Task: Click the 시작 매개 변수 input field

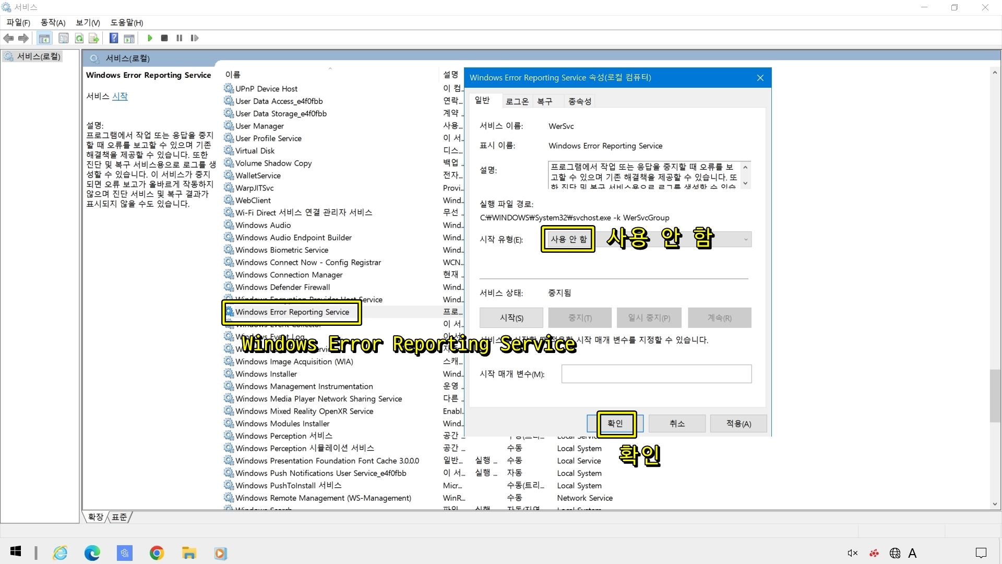Action: point(657,374)
